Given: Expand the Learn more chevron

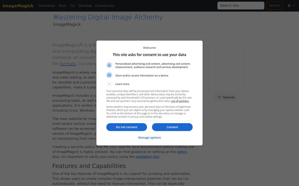Looking at the screenshot, I should (x=109, y=84).
